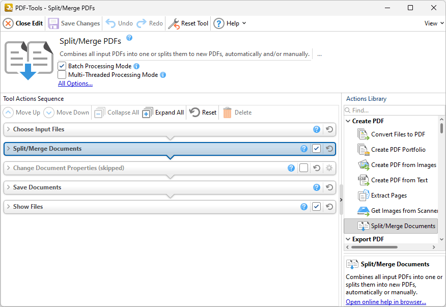Select Convert Files to PDF action
This screenshot has height=307, width=446.
pos(398,134)
